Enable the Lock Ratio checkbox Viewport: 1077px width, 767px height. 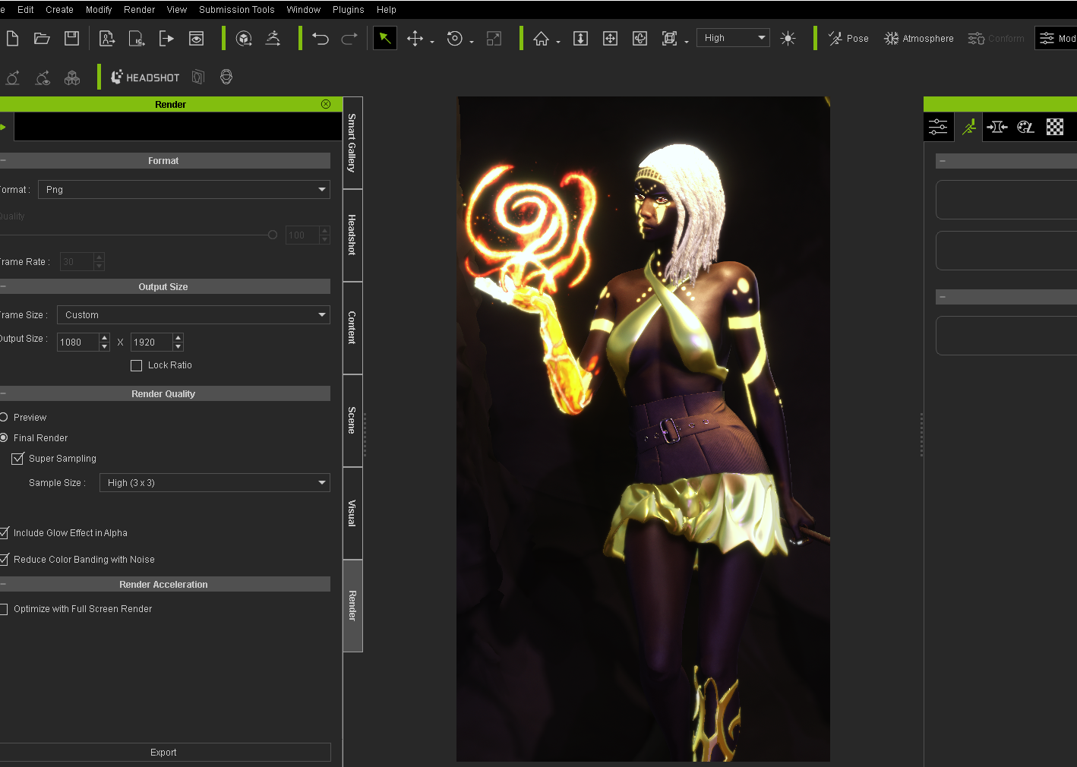(137, 365)
